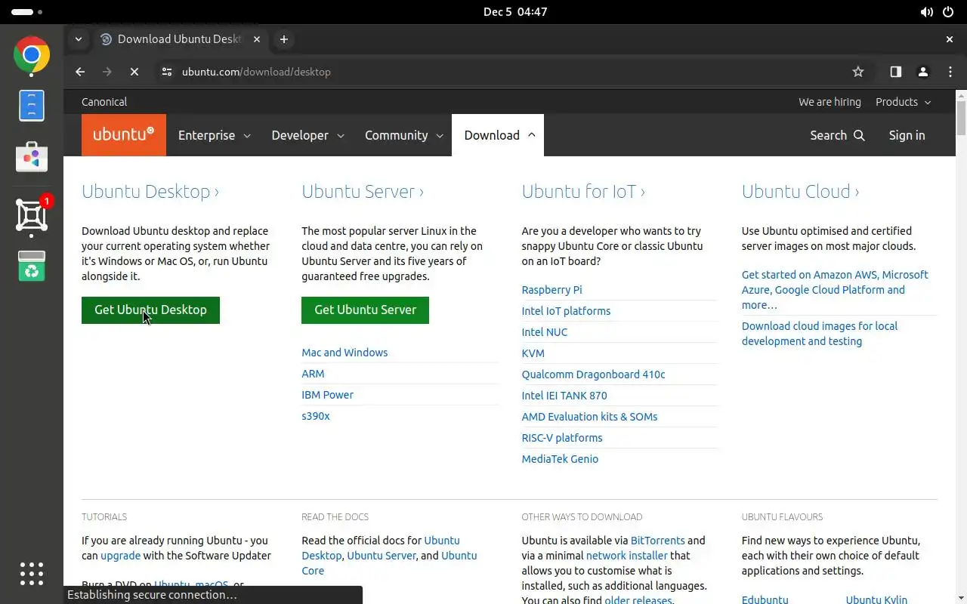Open AMD Evaluation kits & SOMs link
967x604 pixels.
(589, 417)
